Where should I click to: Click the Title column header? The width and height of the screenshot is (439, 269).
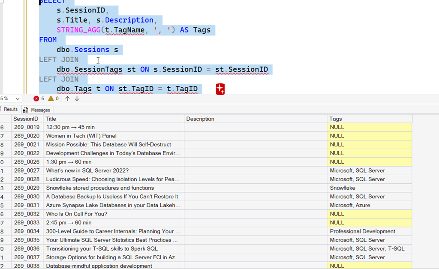pyautogui.click(x=51, y=119)
